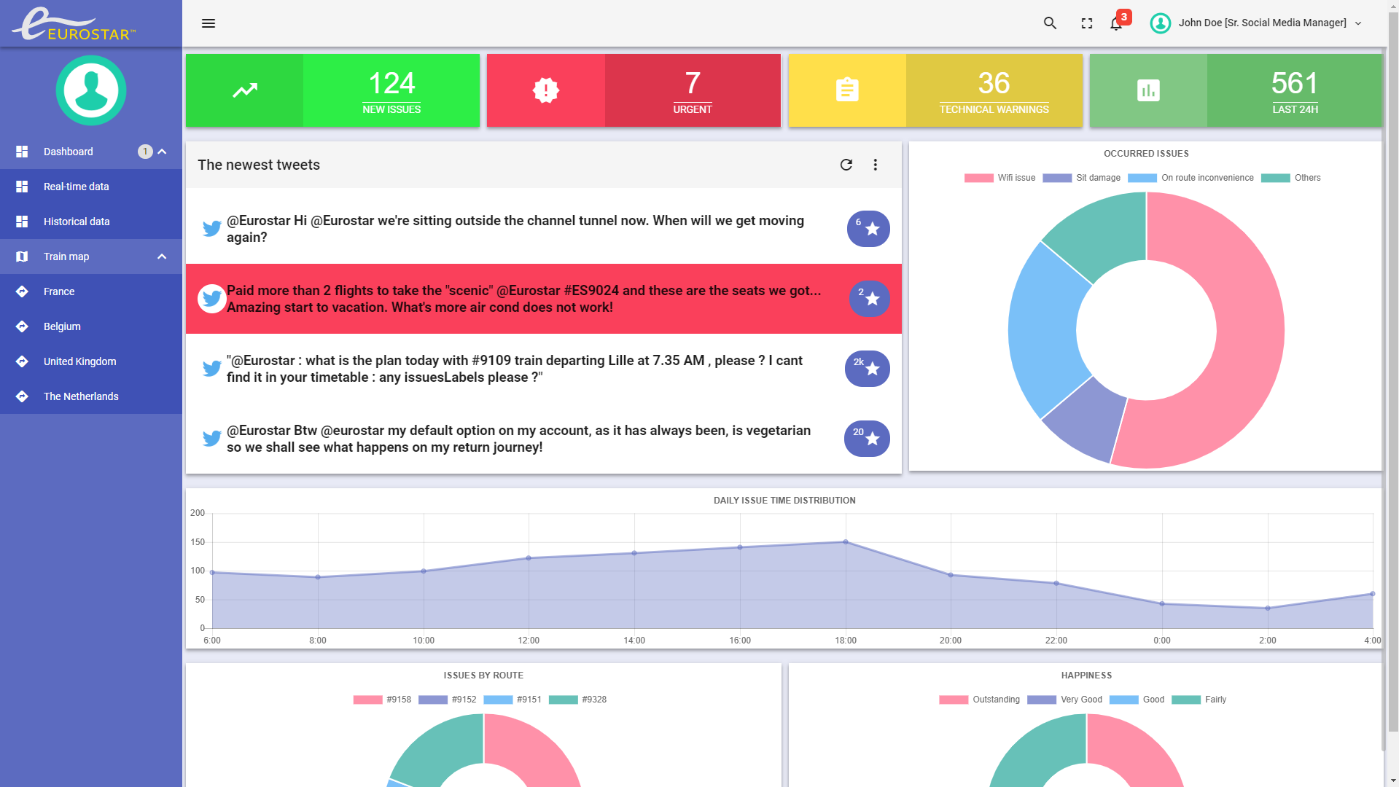The height and width of the screenshot is (787, 1399).
Task: Refresh the newest tweets list
Action: (846, 165)
